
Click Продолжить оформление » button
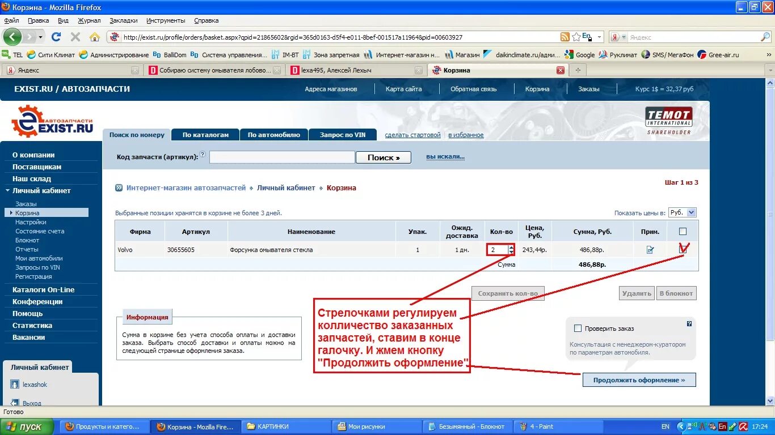click(639, 380)
